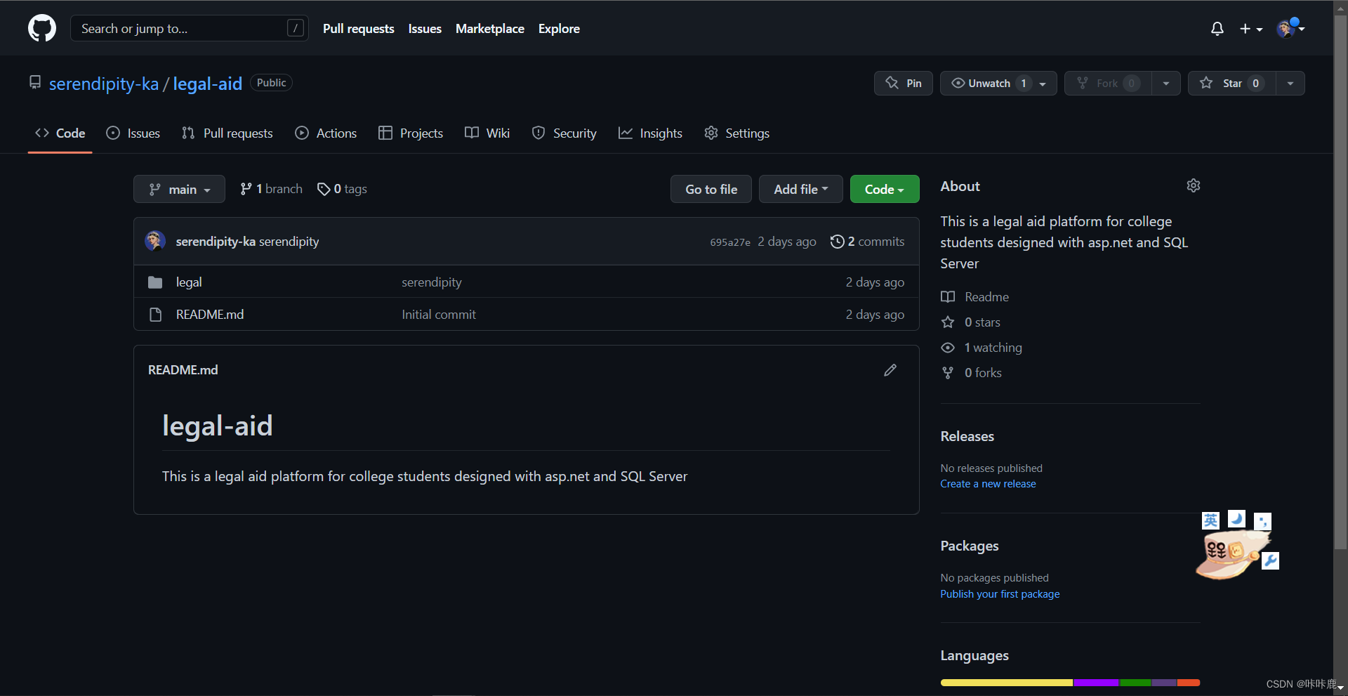Open the green Code clone dropdown
Screen dimensions: 1348x696
[885, 189]
